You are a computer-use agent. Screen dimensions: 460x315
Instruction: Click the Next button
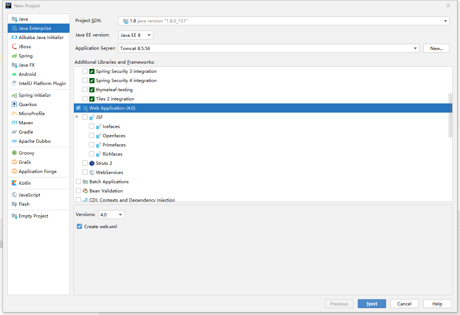click(372, 304)
